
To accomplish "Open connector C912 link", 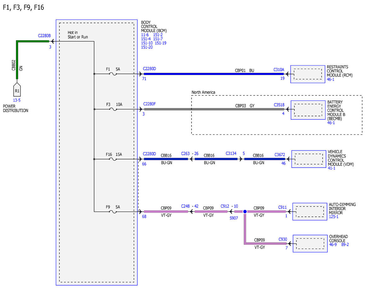I will point(225,206).
